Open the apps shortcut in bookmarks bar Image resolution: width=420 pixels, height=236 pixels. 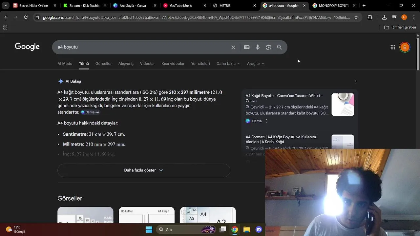[5, 28]
